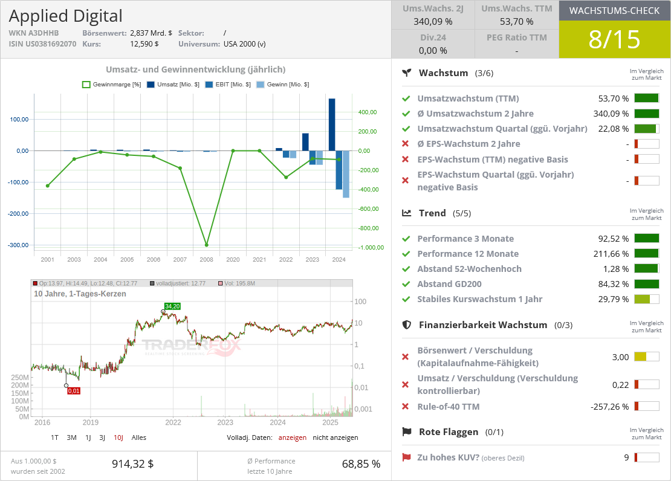
Task: Click red X beside EPS-Wachstum Quartal
Action: (406, 181)
